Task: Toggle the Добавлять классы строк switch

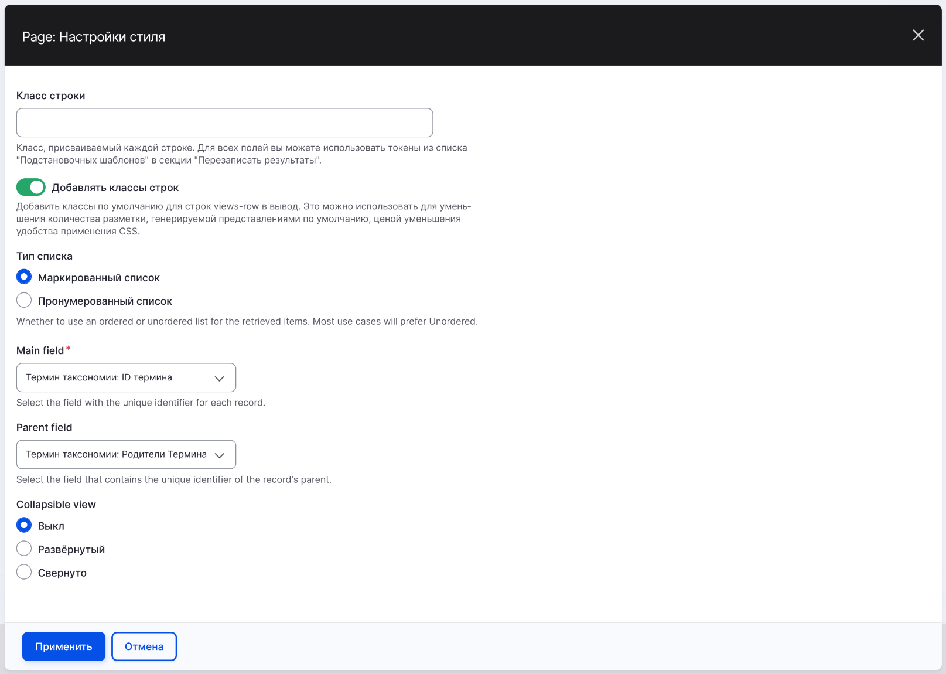Action: [x=31, y=187]
